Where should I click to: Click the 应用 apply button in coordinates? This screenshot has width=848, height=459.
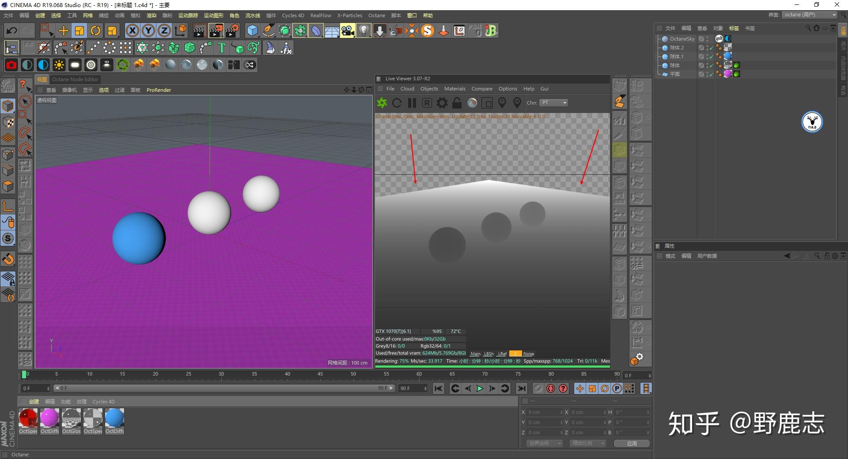(632, 443)
